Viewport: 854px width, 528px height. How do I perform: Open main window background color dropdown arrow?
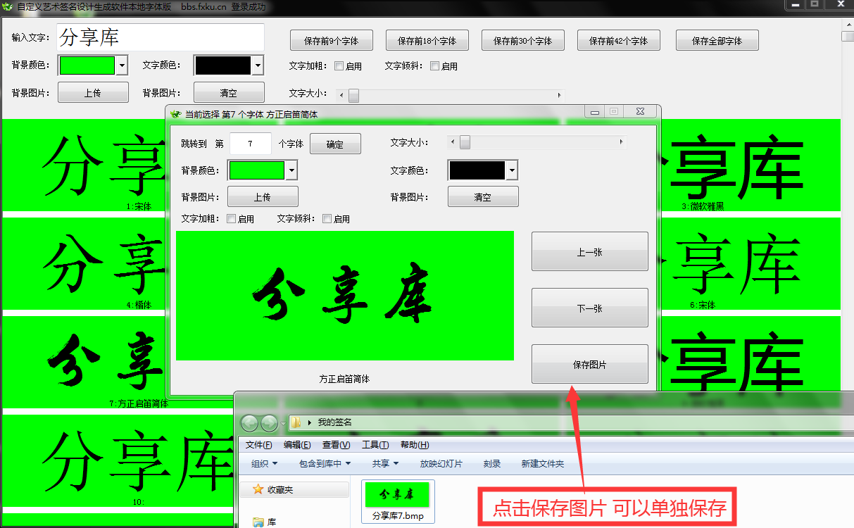tap(122, 65)
